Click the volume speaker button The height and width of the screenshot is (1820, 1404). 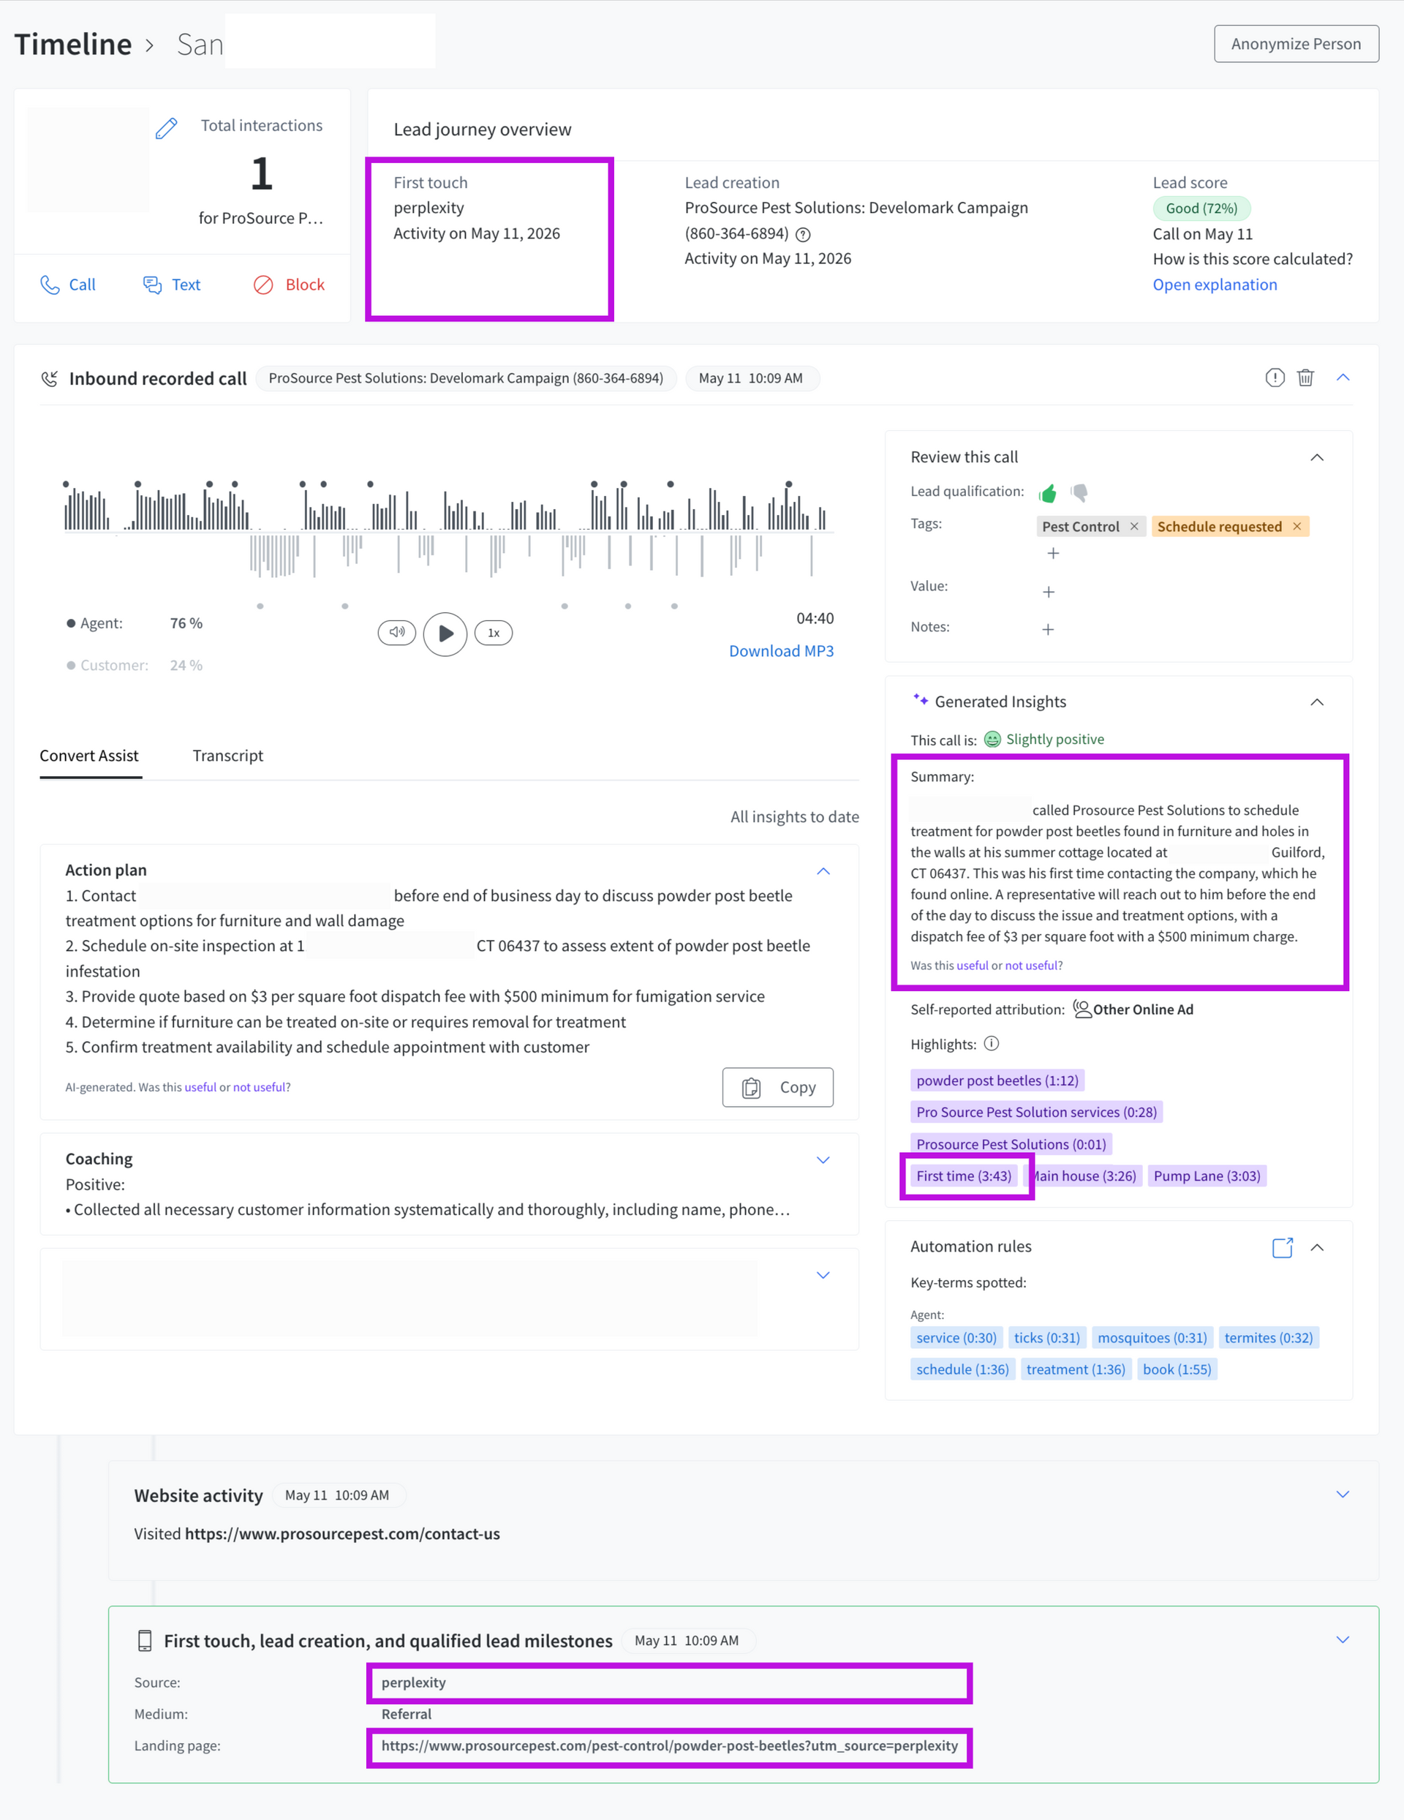tap(396, 633)
